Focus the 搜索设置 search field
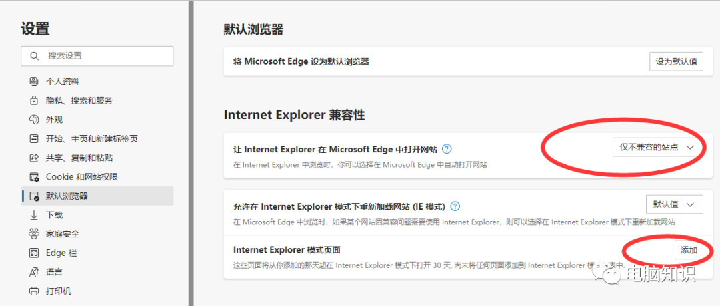Image resolution: width=720 pixels, height=306 pixels. point(97,56)
